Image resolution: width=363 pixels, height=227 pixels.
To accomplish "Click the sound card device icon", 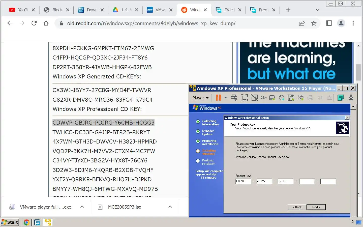I will click(x=320, y=98).
